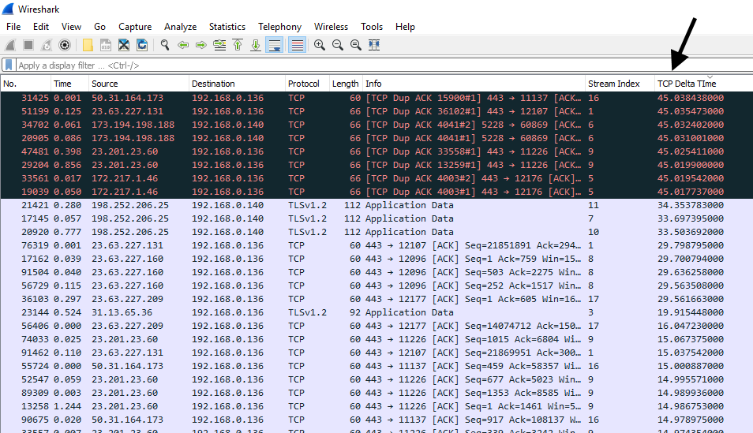753x433 pixels.
Task: Zoom out packet text
Action: pyautogui.click(x=338, y=45)
